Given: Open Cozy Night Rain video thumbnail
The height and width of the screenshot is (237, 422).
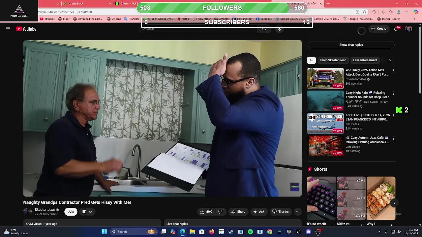Looking at the screenshot, I should pos(325,101).
